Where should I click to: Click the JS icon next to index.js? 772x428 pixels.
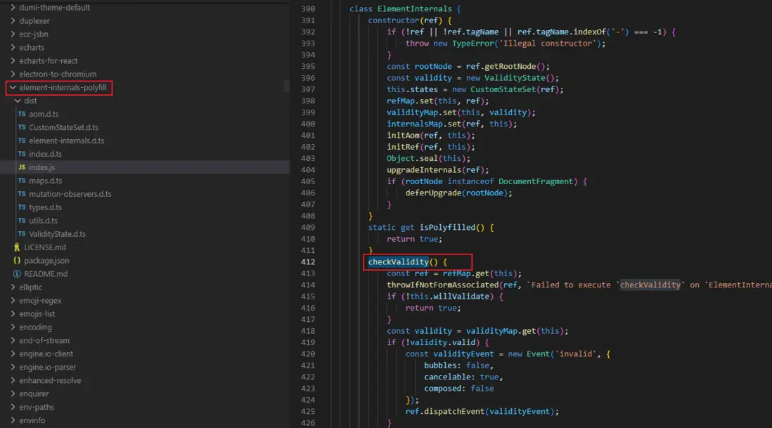coord(22,167)
